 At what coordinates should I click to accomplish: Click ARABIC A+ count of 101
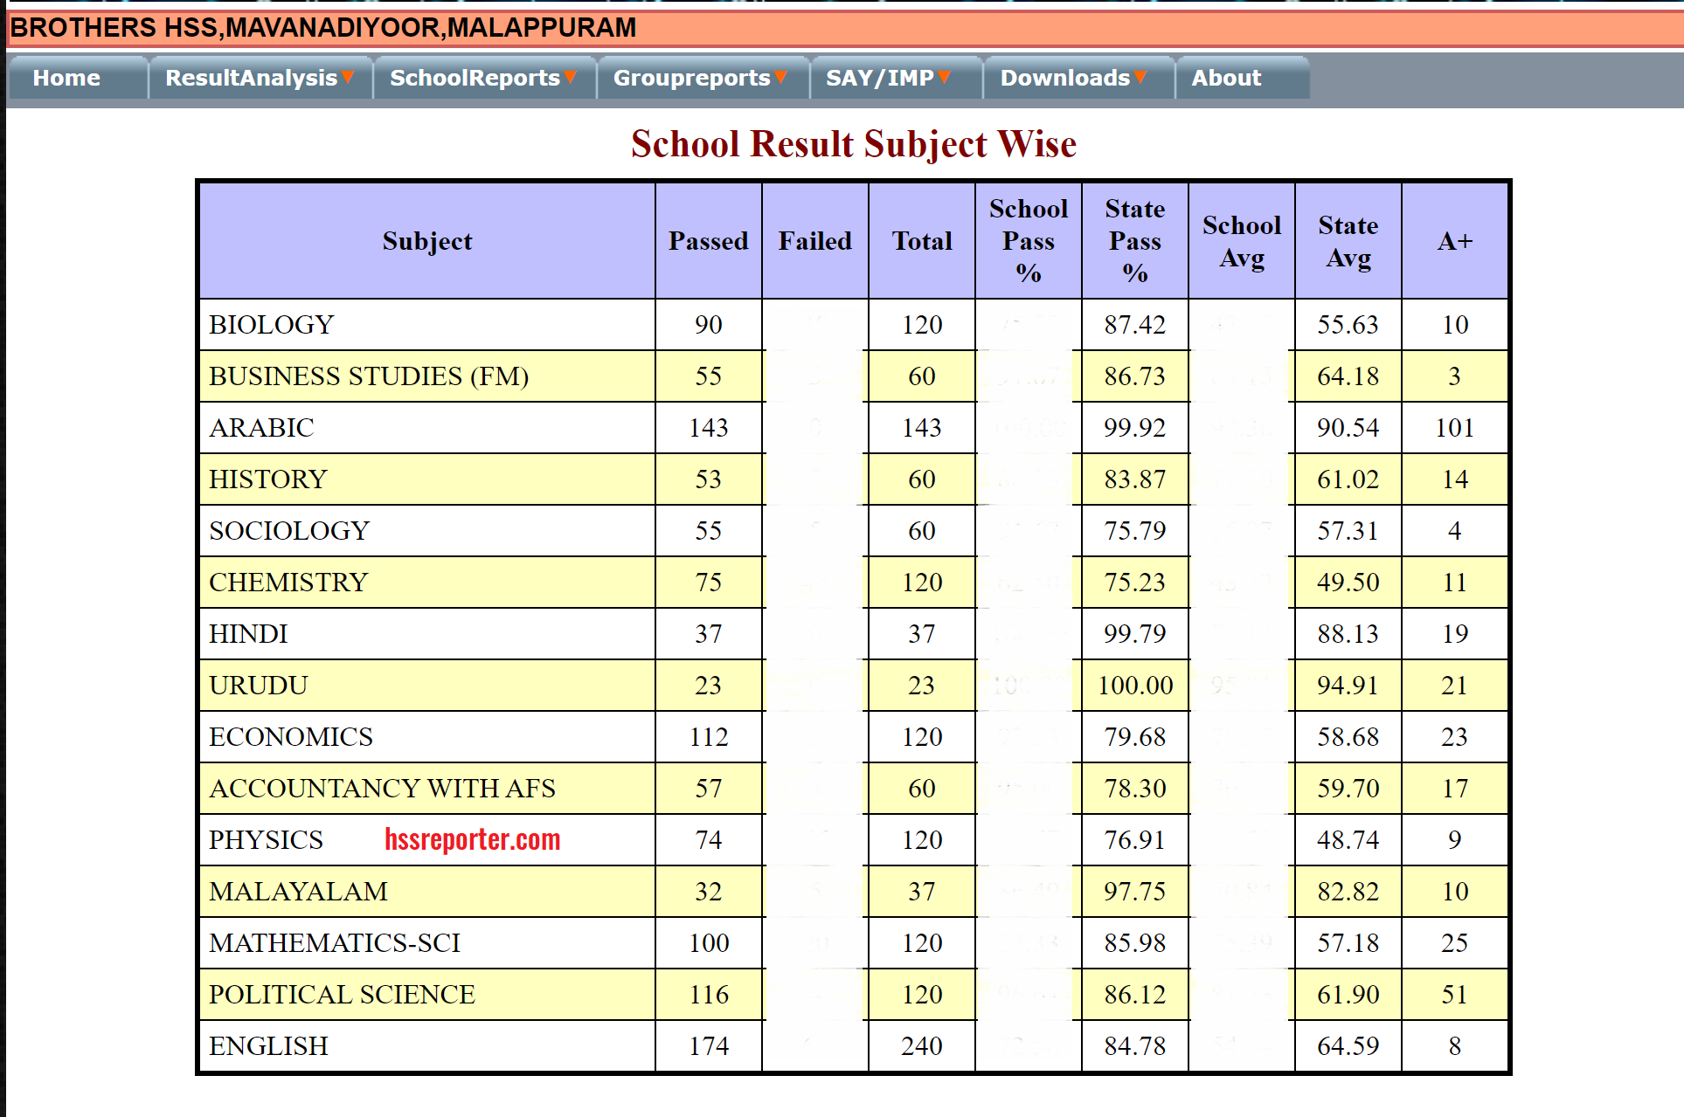pos(1454,428)
